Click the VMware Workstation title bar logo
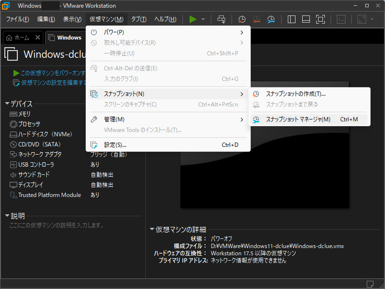385x289 pixels. tap(6, 6)
